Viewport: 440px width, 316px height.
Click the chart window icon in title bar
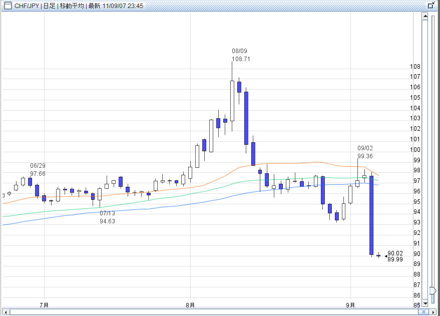tap(8, 6)
